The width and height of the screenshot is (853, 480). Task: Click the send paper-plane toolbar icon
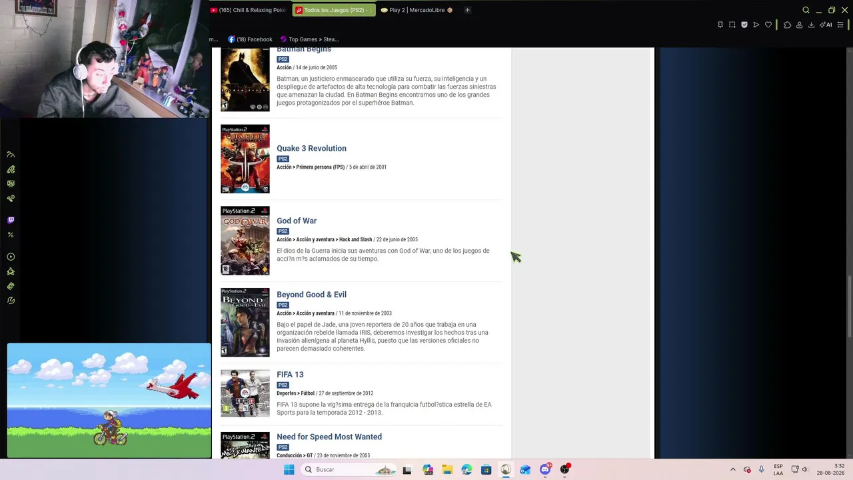(x=756, y=25)
